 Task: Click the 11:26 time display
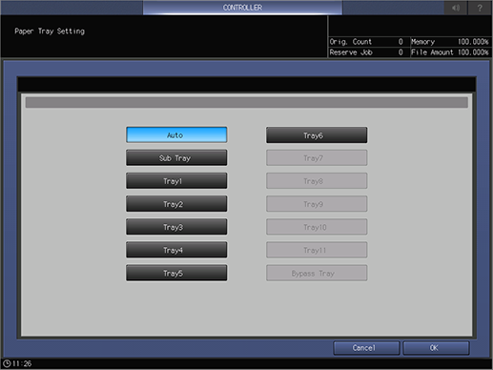[22, 363]
